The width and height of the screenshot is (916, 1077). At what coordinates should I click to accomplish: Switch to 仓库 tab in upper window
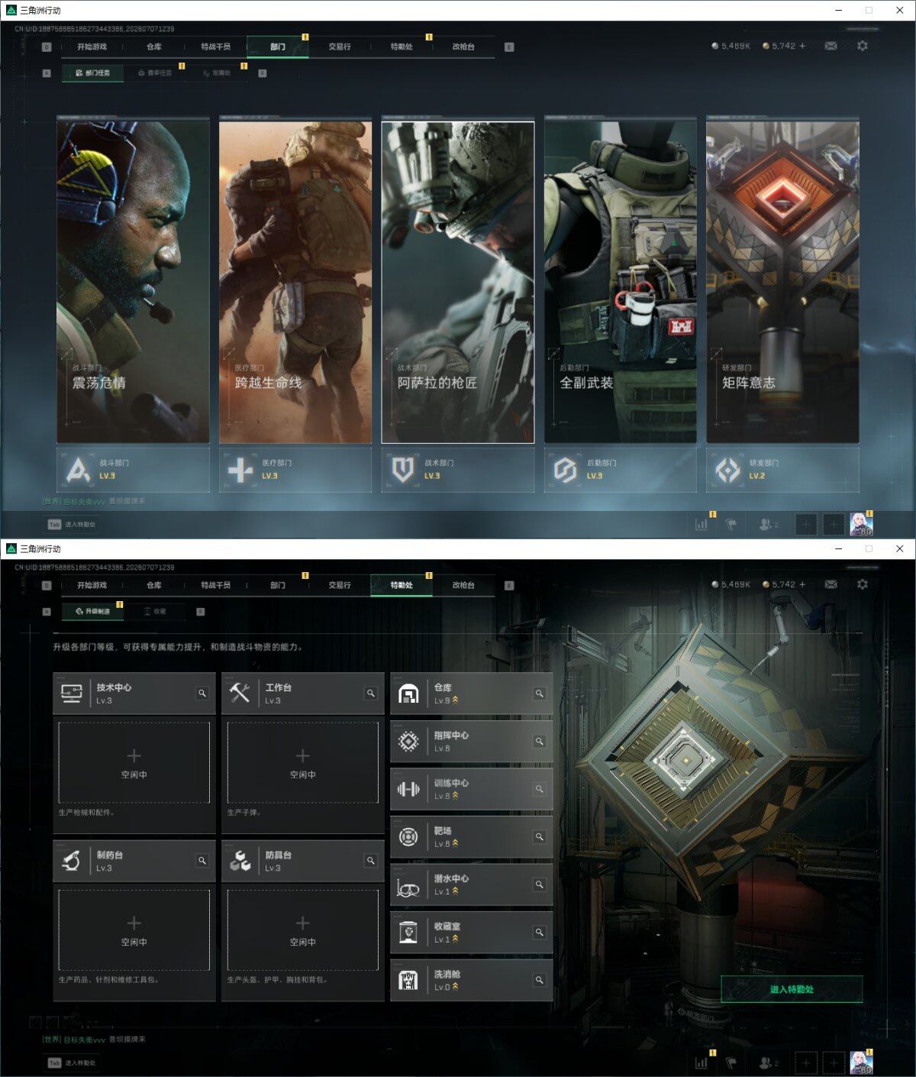pos(154,47)
